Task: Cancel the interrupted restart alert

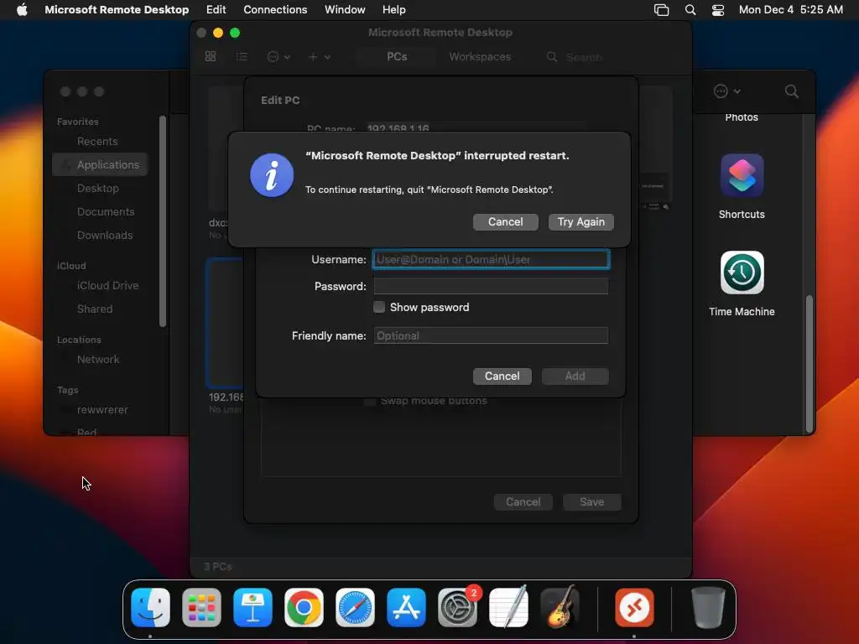Action: [505, 221]
